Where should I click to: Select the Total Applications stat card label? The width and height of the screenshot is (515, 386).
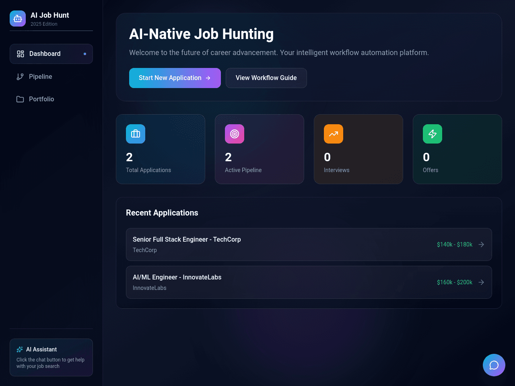point(148,170)
